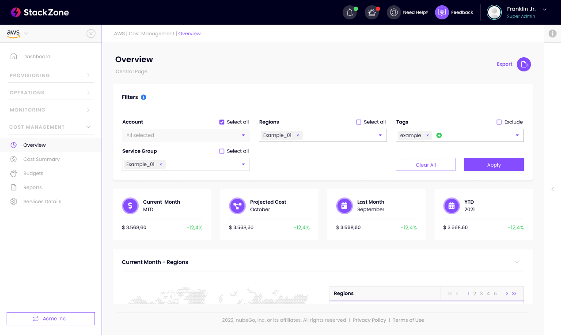Click the info icon in right panel

[x=553, y=33]
